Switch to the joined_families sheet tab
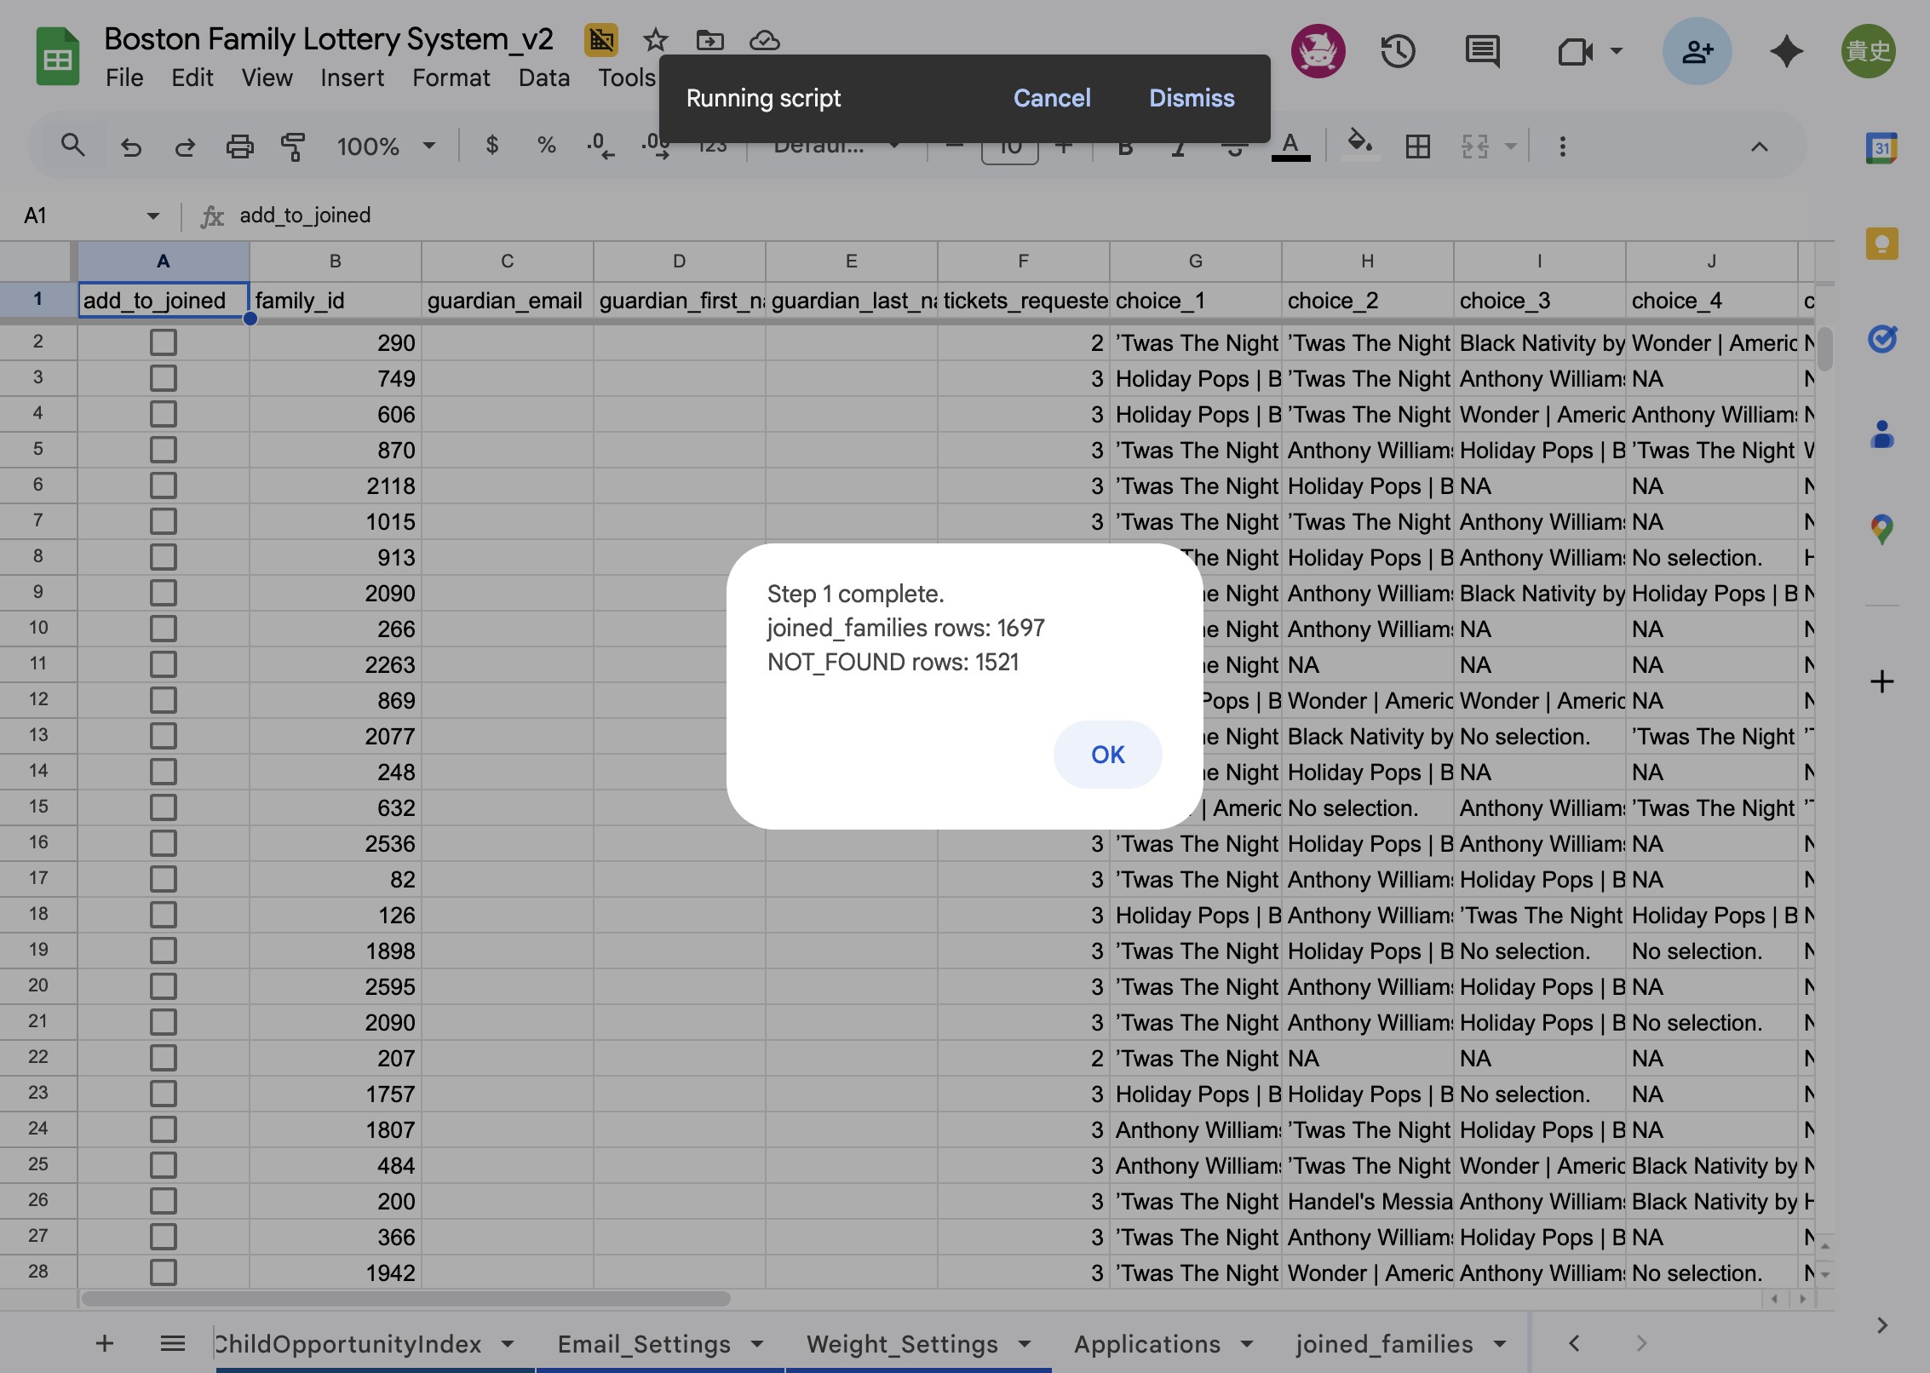The height and width of the screenshot is (1373, 1930). point(1385,1345)
